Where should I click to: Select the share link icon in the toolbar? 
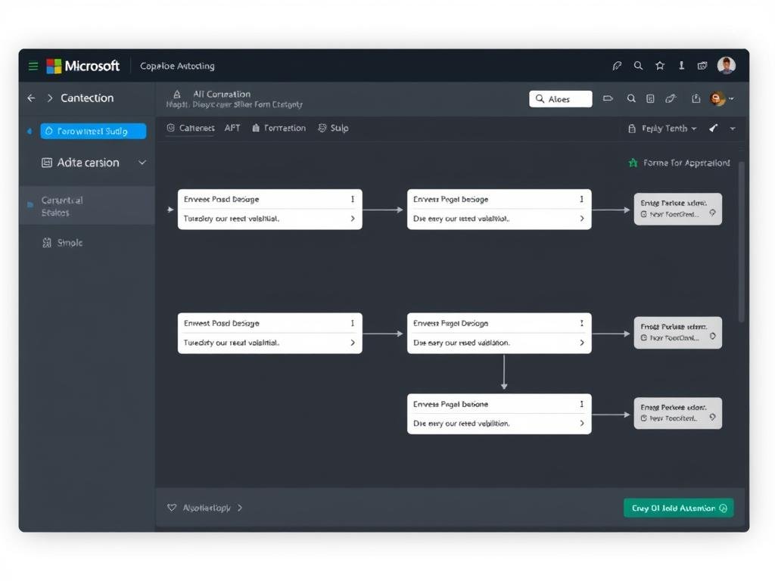tap(672, 98)
